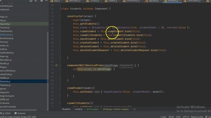Click the commit to origin/master status message

18,117
